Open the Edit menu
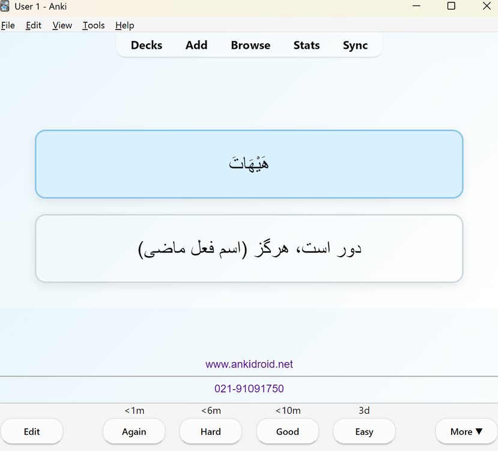The width and height of the screenshot is (498, 451). click(x=34, y=25)
